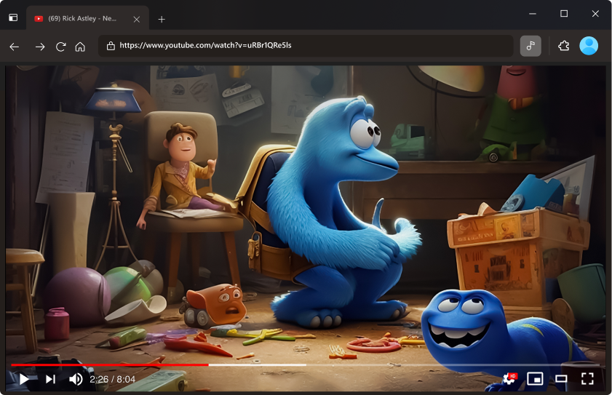Viewport: 612px width, 395px height.
Task: Go forward to next page
Action: click(40, 47)
